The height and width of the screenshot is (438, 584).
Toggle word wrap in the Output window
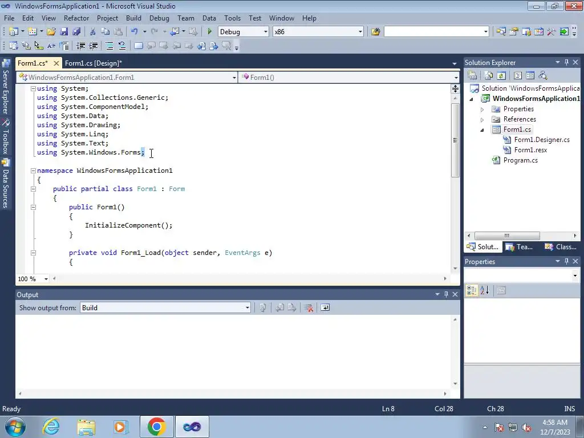pyautogui.click(x=325, y=307)
